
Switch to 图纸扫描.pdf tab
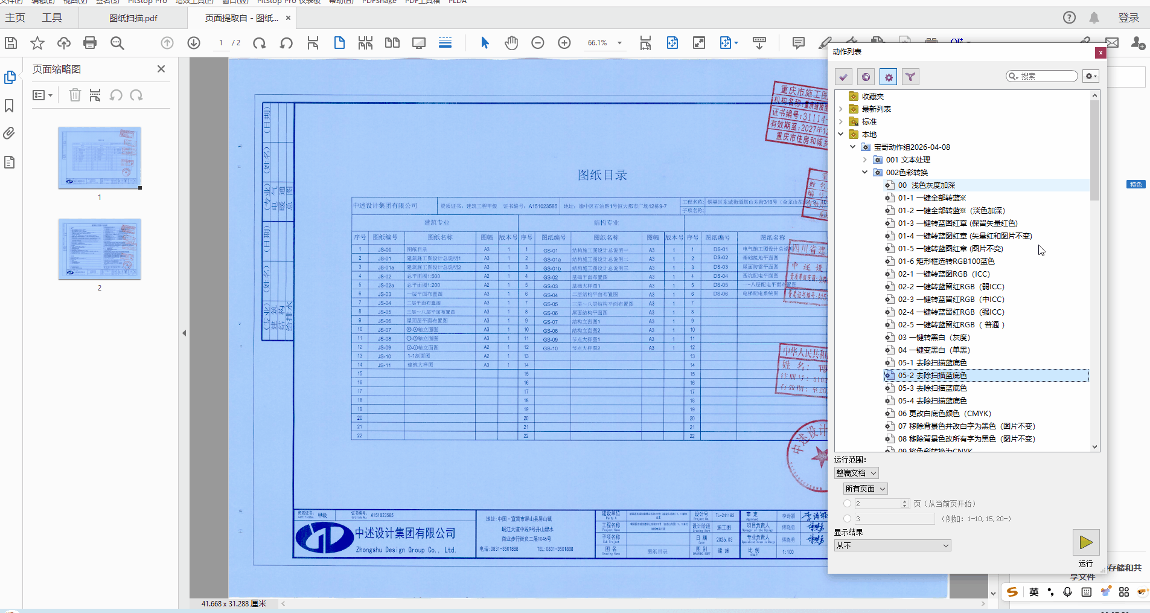[133, 18]
